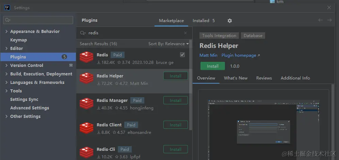Image resolution: width=339 pixels, height=160 pixels.
Task: Switch to the Marketplace tab
Action: click(171, 21)
